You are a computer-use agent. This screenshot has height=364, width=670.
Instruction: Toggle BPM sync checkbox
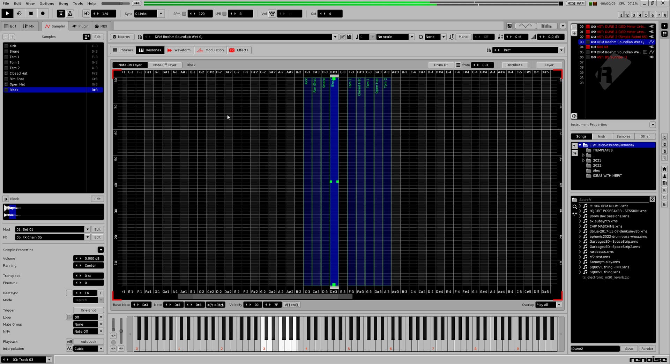(x=184, y=14)
